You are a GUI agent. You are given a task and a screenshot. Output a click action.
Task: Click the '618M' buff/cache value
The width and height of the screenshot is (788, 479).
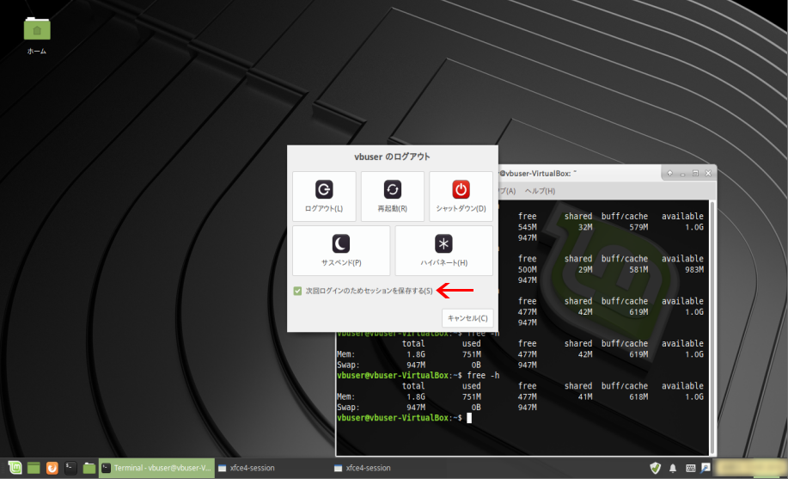[638, 397]
